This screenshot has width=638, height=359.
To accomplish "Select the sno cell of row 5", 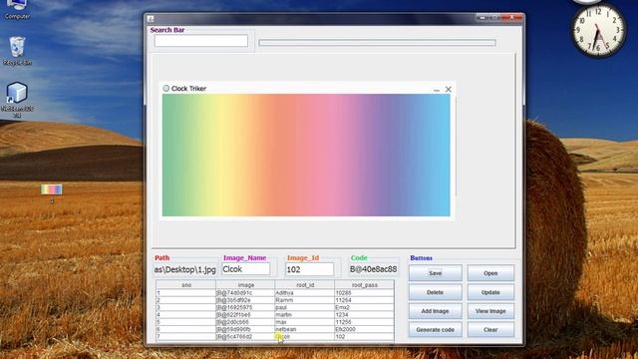I will tap(186, 322).
